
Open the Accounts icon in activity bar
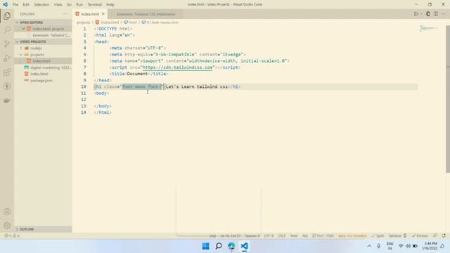(x=7, y=212)
